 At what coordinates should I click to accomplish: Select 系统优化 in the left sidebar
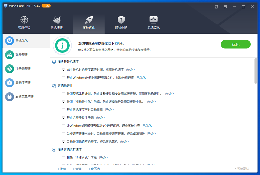pos(17,40)
